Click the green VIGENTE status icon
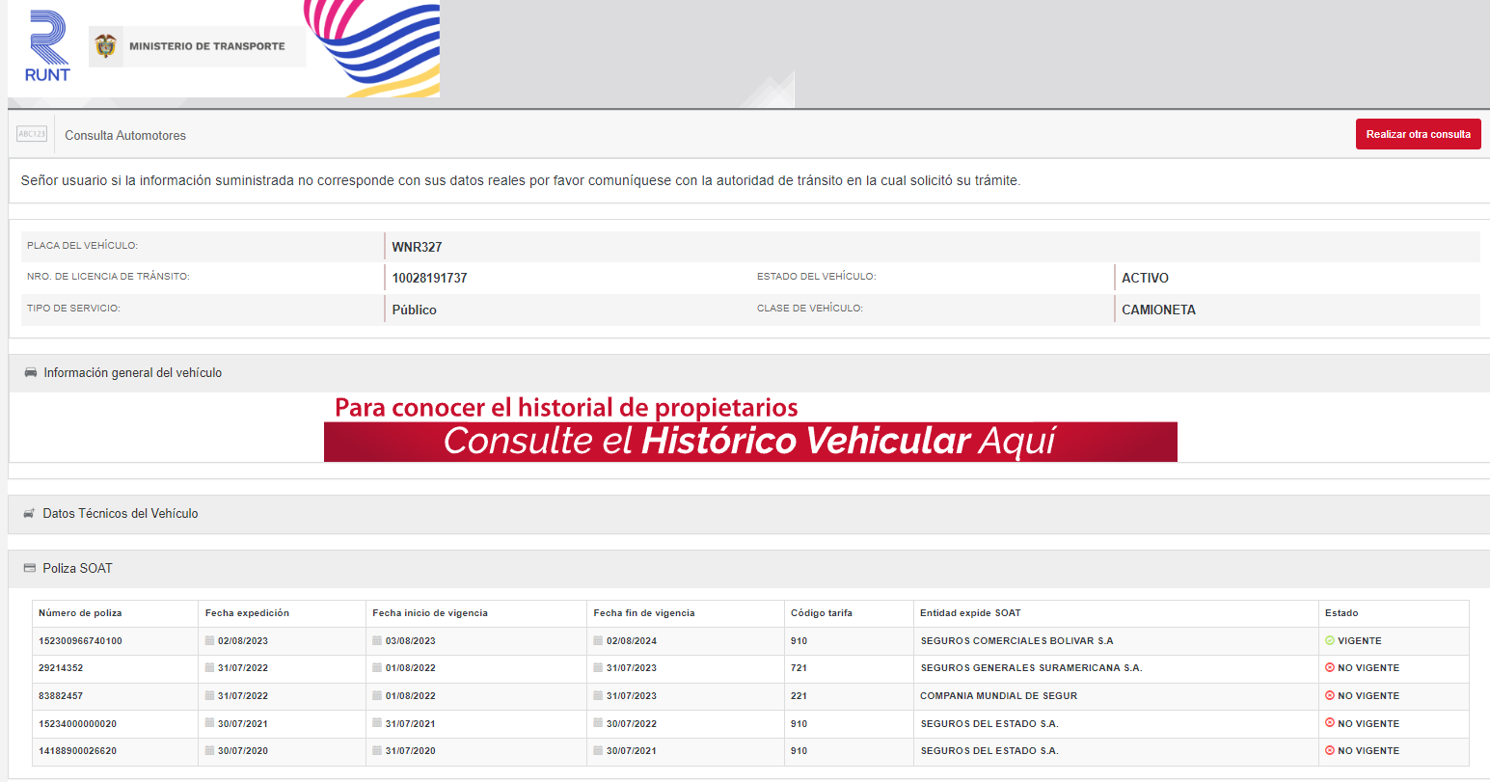 click(x=1330, y=641)
